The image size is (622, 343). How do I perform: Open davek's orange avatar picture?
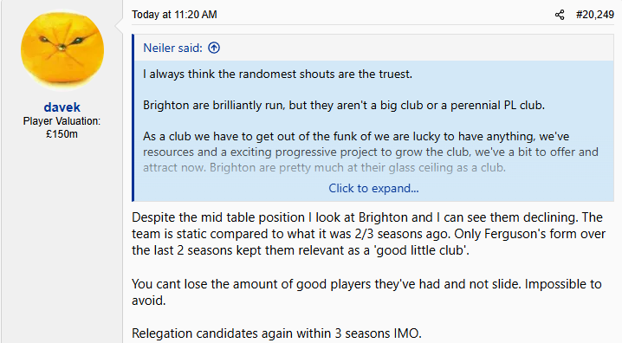pyautogui.click(x=62, y=50)
